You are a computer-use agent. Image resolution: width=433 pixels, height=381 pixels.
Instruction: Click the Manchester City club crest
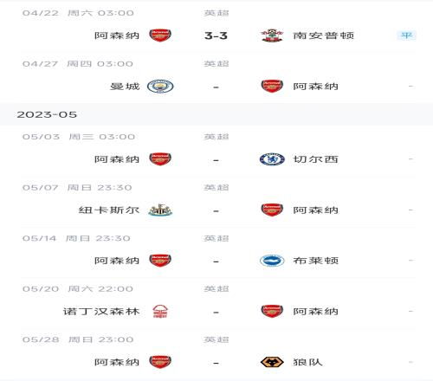click(160, 86)
